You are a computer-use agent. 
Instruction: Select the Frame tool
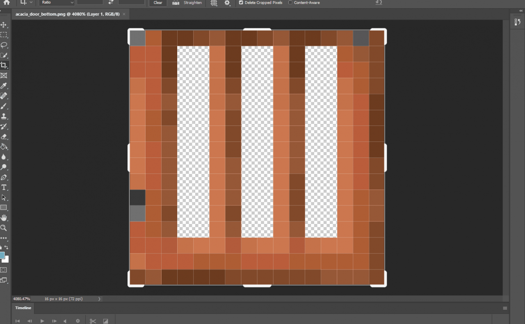pyautogui.click(x=4, y=76)
